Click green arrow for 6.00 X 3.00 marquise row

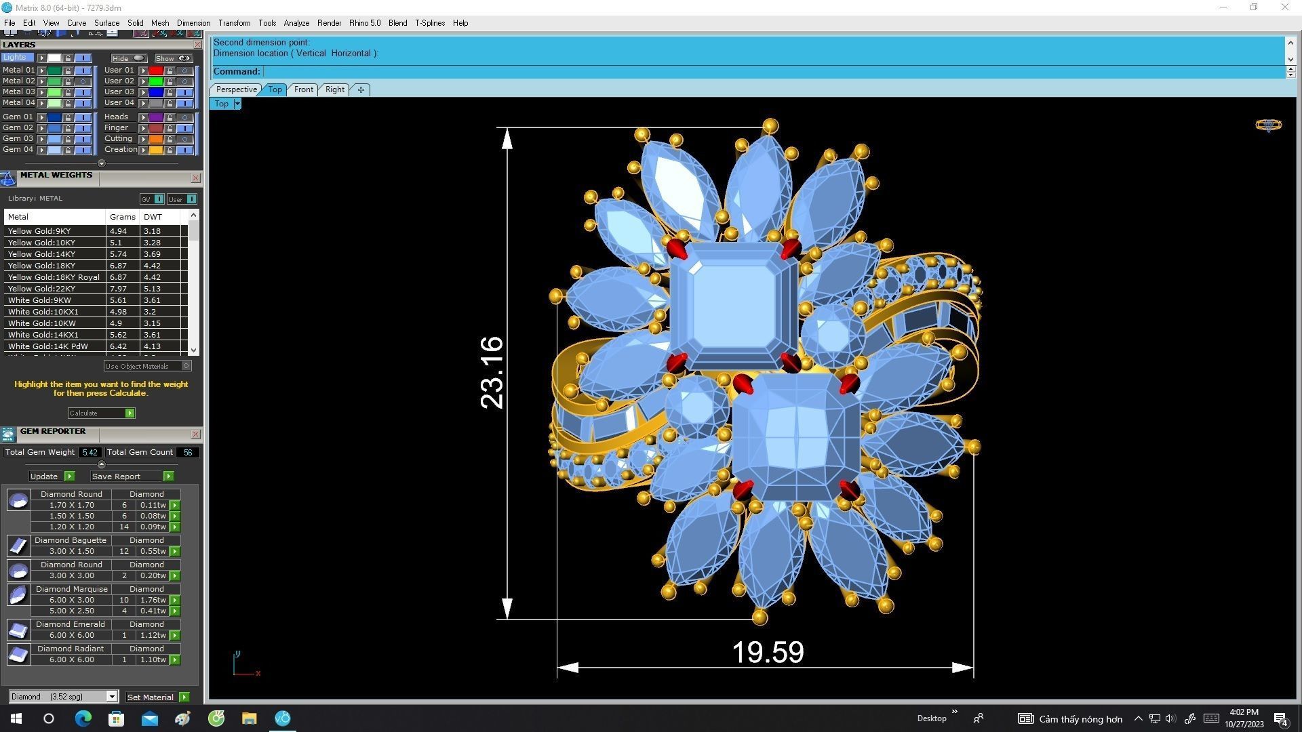pyautogui.click(x=175, y=601)
